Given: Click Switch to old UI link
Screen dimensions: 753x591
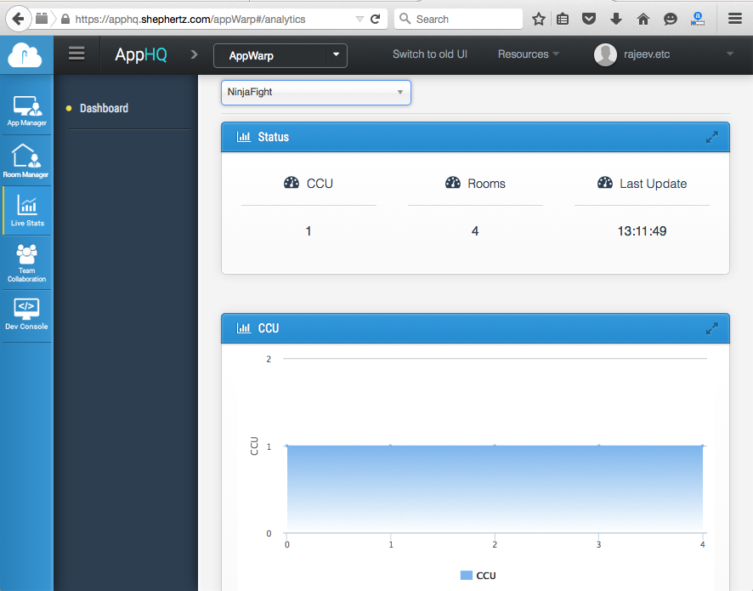Looking at the screenshot, I should 429,54.
